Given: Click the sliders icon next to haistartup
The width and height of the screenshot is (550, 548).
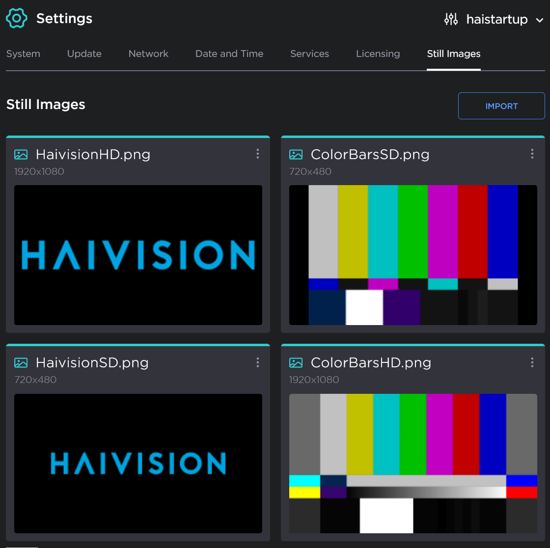Looking at the screenshot, I should click(x=451, y=19).
